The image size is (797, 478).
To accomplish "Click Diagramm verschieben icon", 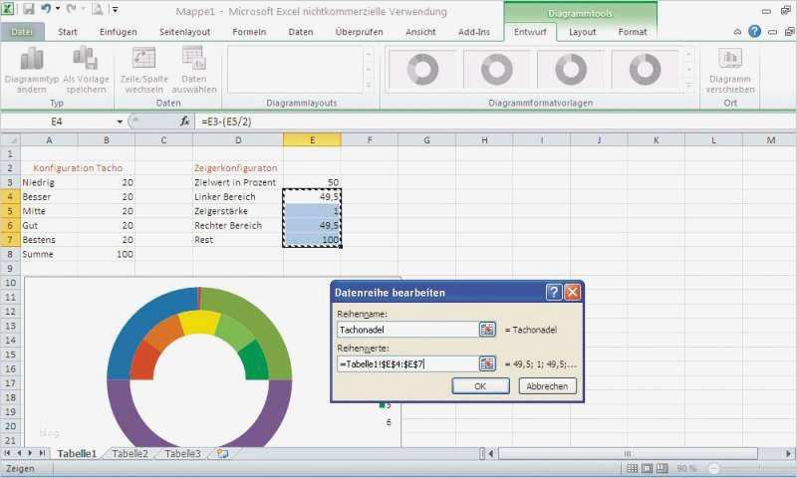I will point(730,59).
